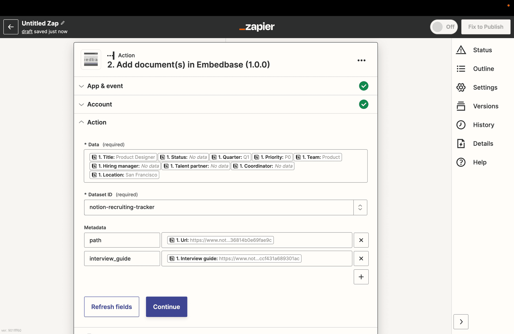Viewport: 514px width, 334px height.
Task: Focus the path metadata key field
Action: coord(122,240)
